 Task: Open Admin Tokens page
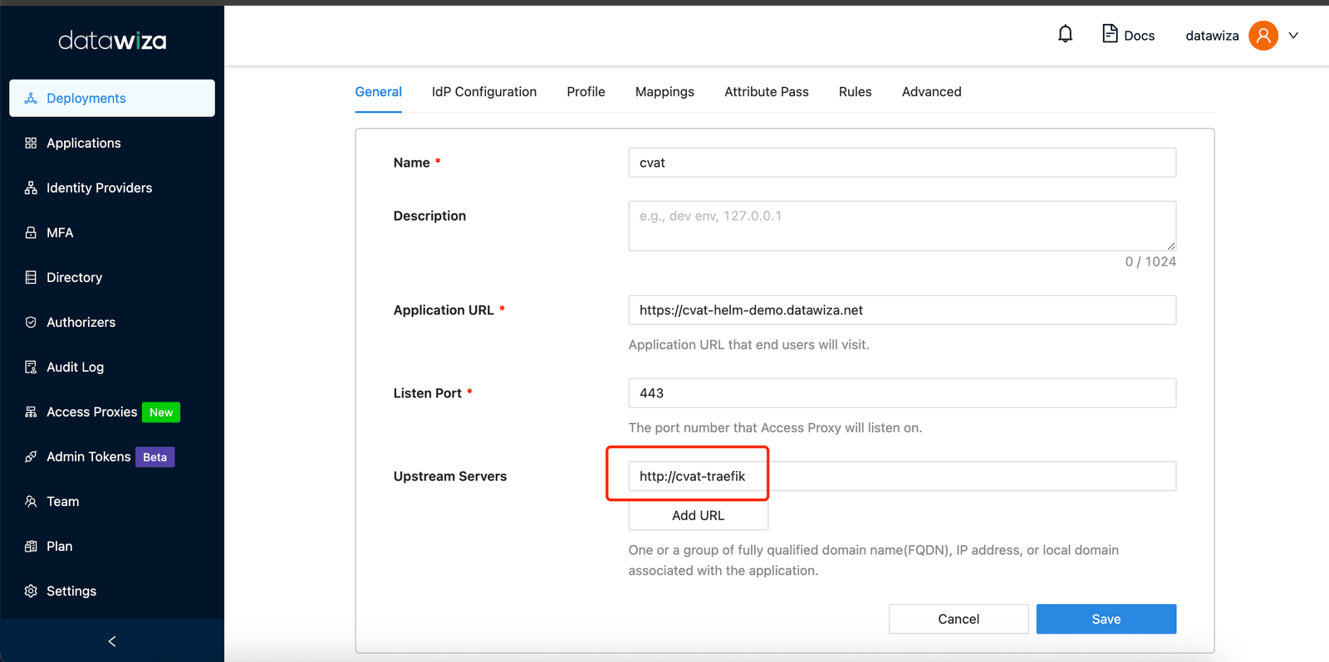(112, 456)
